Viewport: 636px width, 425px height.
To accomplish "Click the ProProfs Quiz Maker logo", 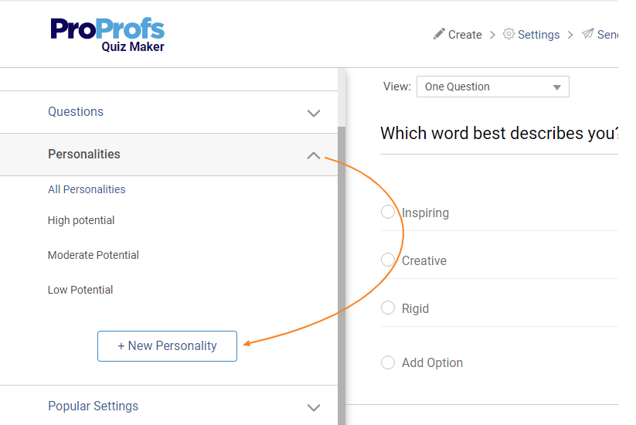I will point(107,34).
